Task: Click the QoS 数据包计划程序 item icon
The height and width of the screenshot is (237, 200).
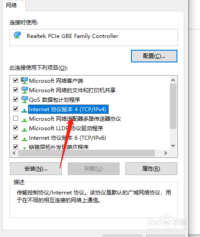Action: click(24, 100)
